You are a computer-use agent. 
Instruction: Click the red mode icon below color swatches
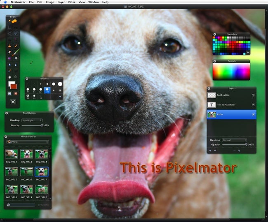tap(16, 94)
